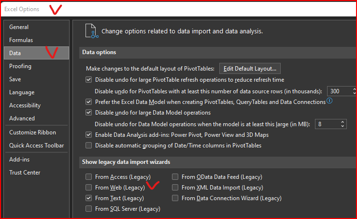This screenshot has width=357, height=219.
Task: Click the Edit Default Layout button
Action: pos(250,69)
